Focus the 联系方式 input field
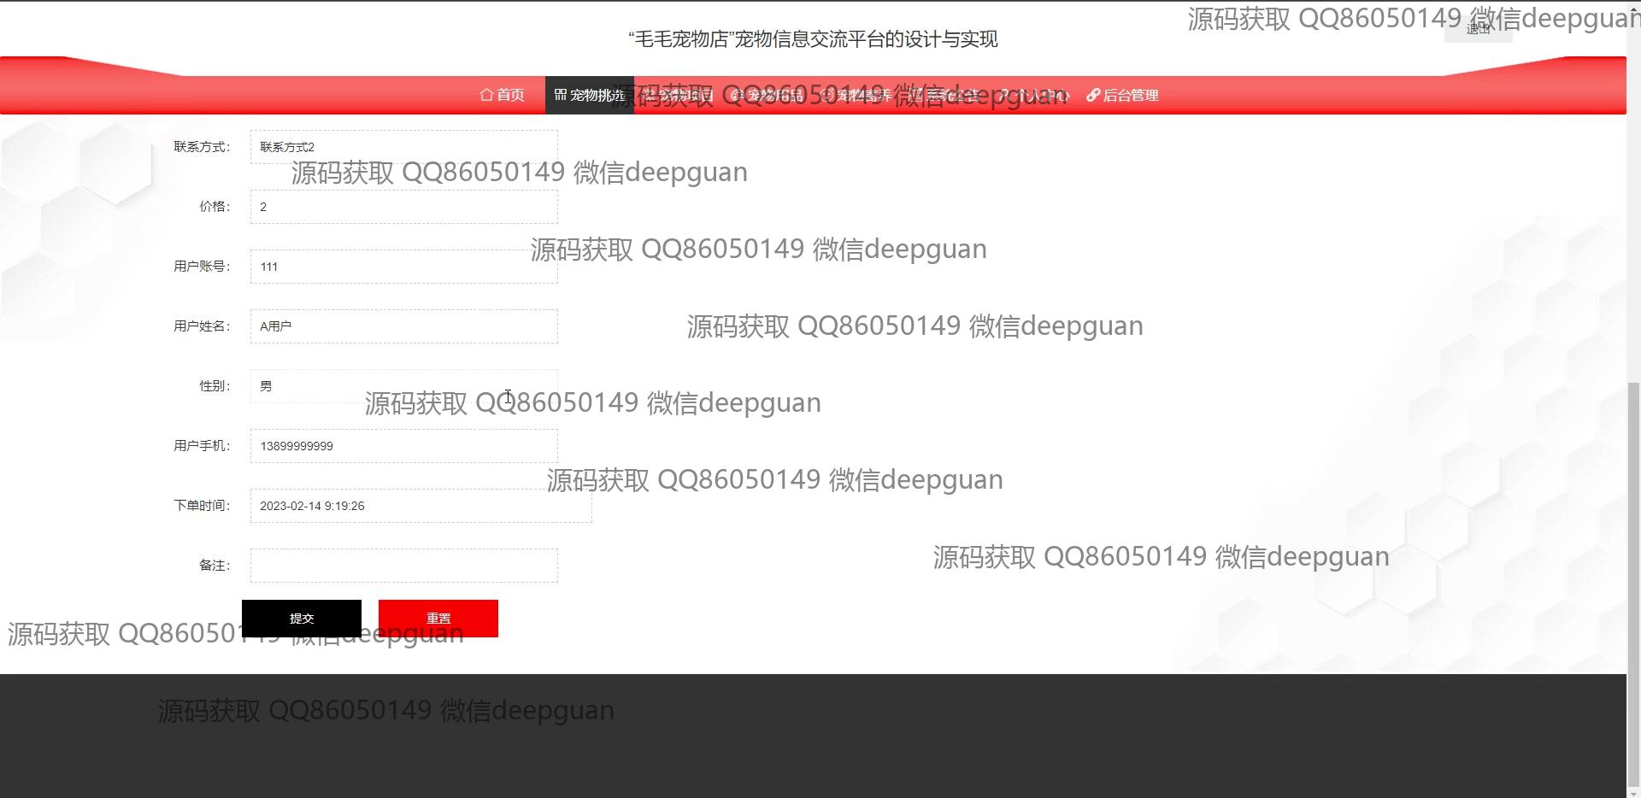 pos(404,147)
